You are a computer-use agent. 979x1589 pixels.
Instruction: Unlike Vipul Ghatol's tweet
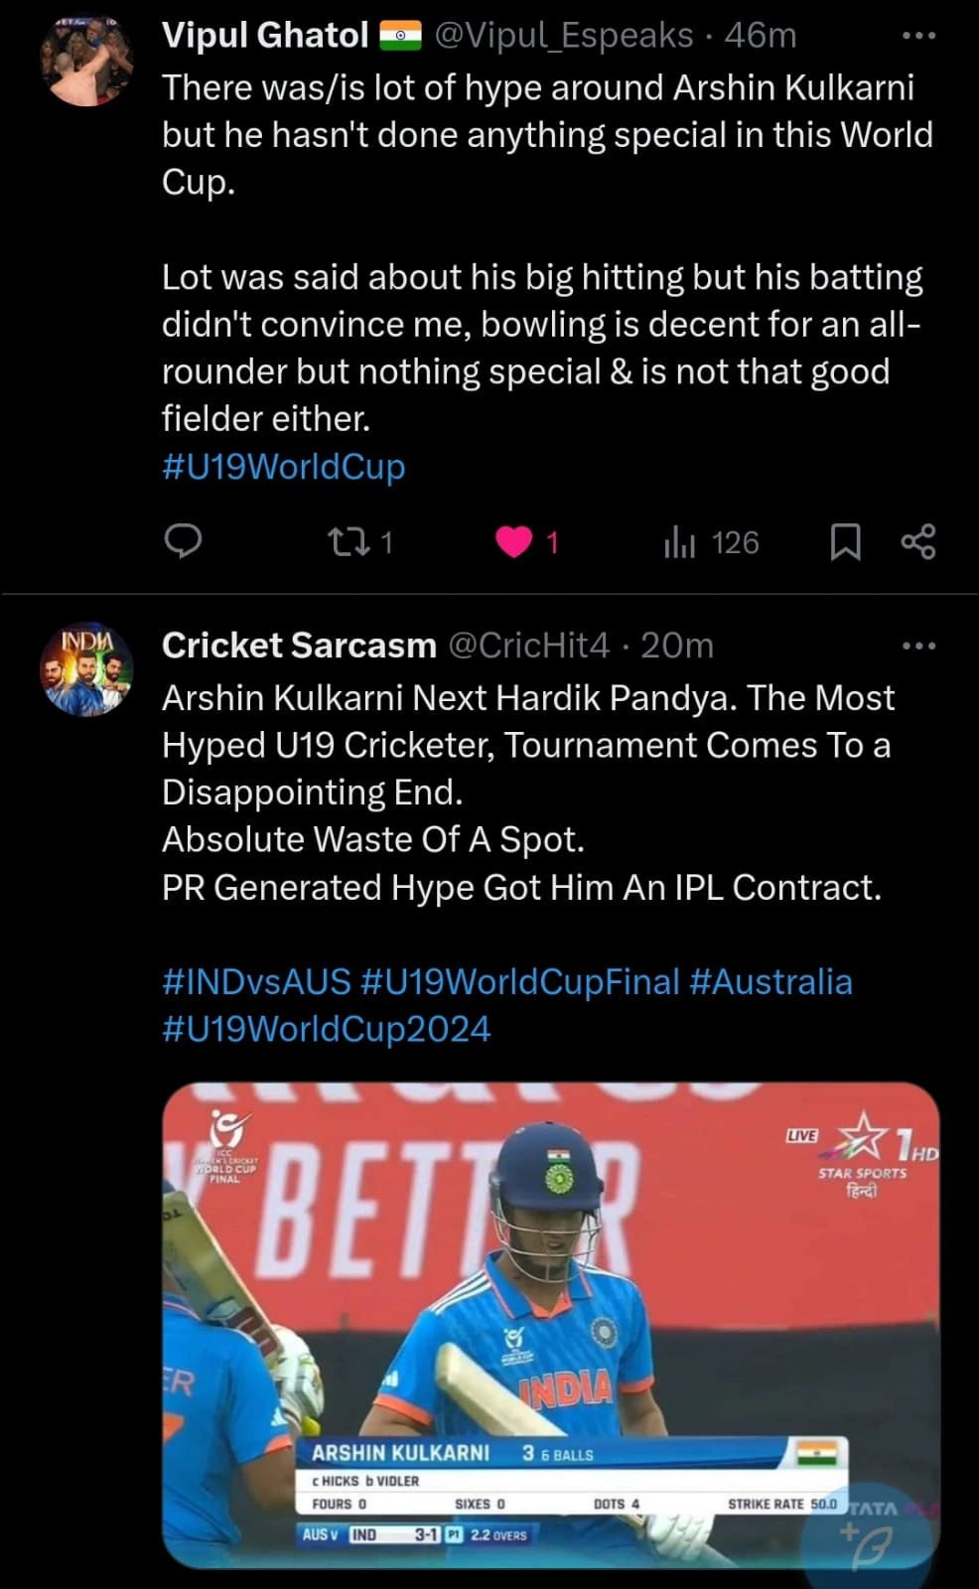click(513, 541)
